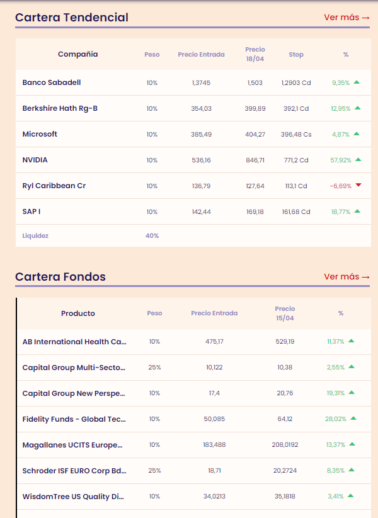
Task: Click green up arrow in NVIDIA row
Action: click(358, 160)
